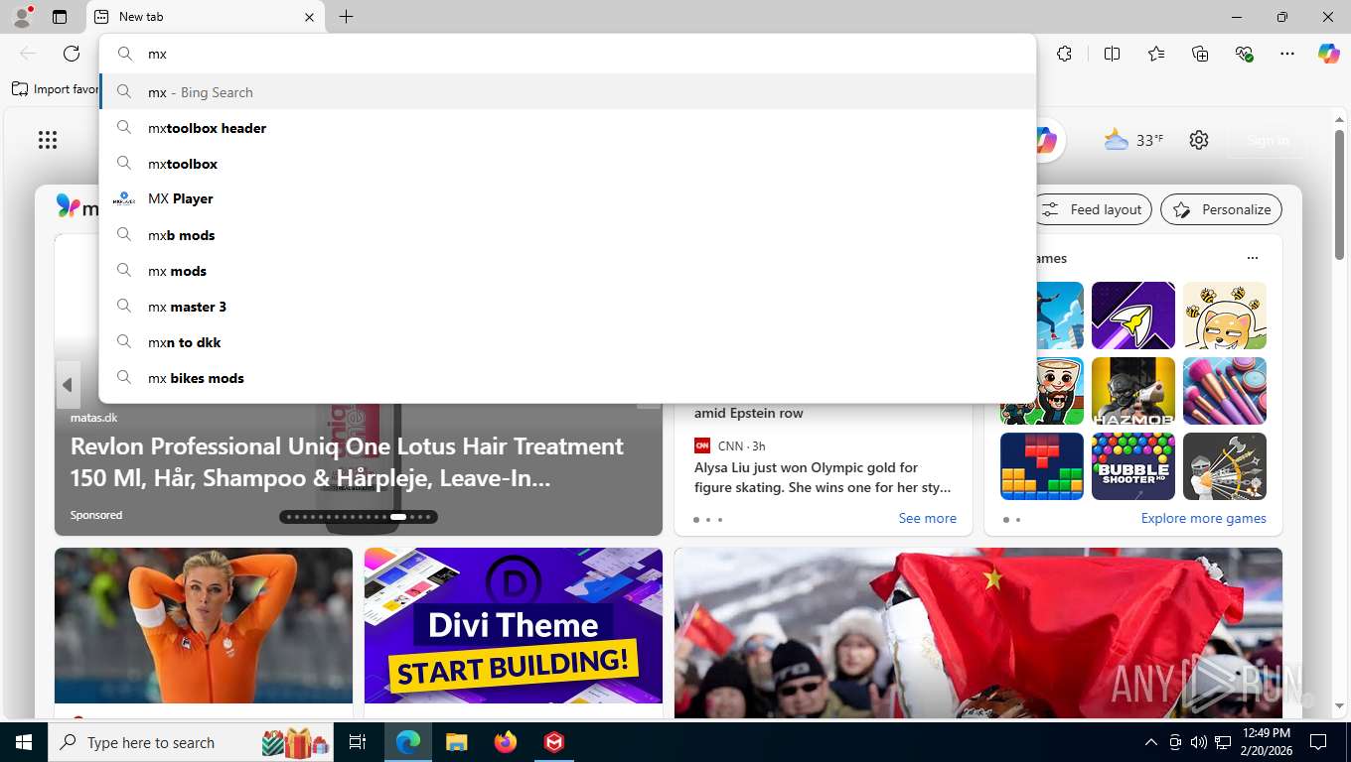Click the Explore more games link
Viewport: 1351px width, 762px height.
[1203, 518]
